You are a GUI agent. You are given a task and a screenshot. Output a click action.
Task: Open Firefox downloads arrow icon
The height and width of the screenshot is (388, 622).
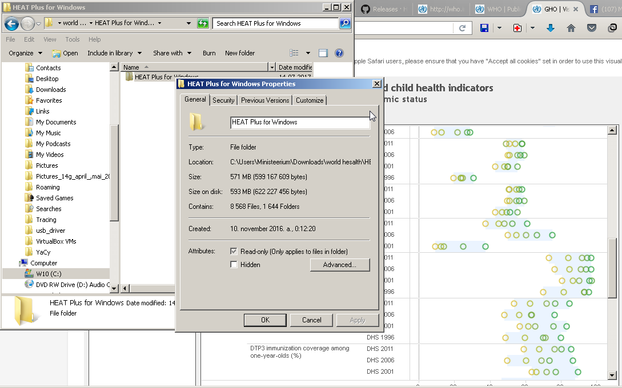550,28
